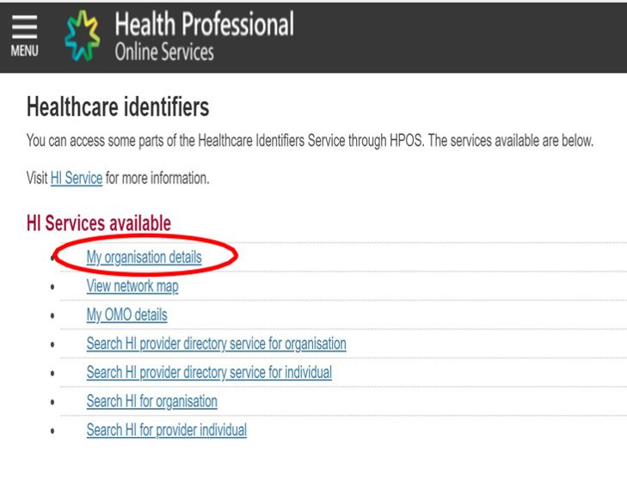
Task: Click the bullet beside Search HI for provider individual
Action: tap(52, 430)
